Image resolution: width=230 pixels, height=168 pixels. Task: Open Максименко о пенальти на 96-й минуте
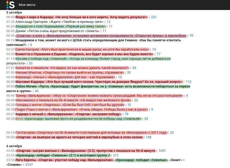coord(73,100)
